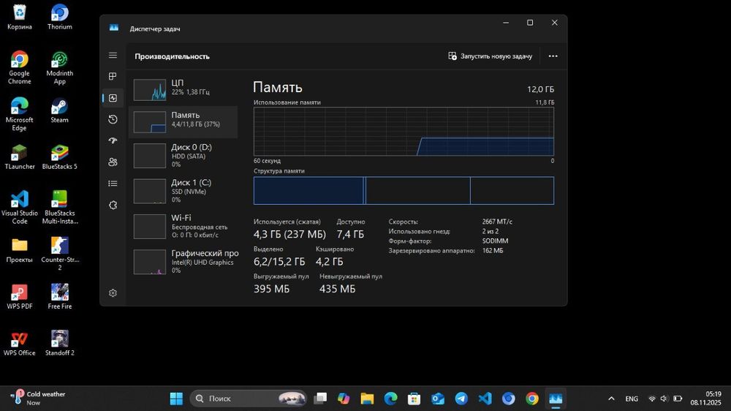Open the Thorium desktop shortcut
Viewport: 731px width, 411px height.
point(60,18)
